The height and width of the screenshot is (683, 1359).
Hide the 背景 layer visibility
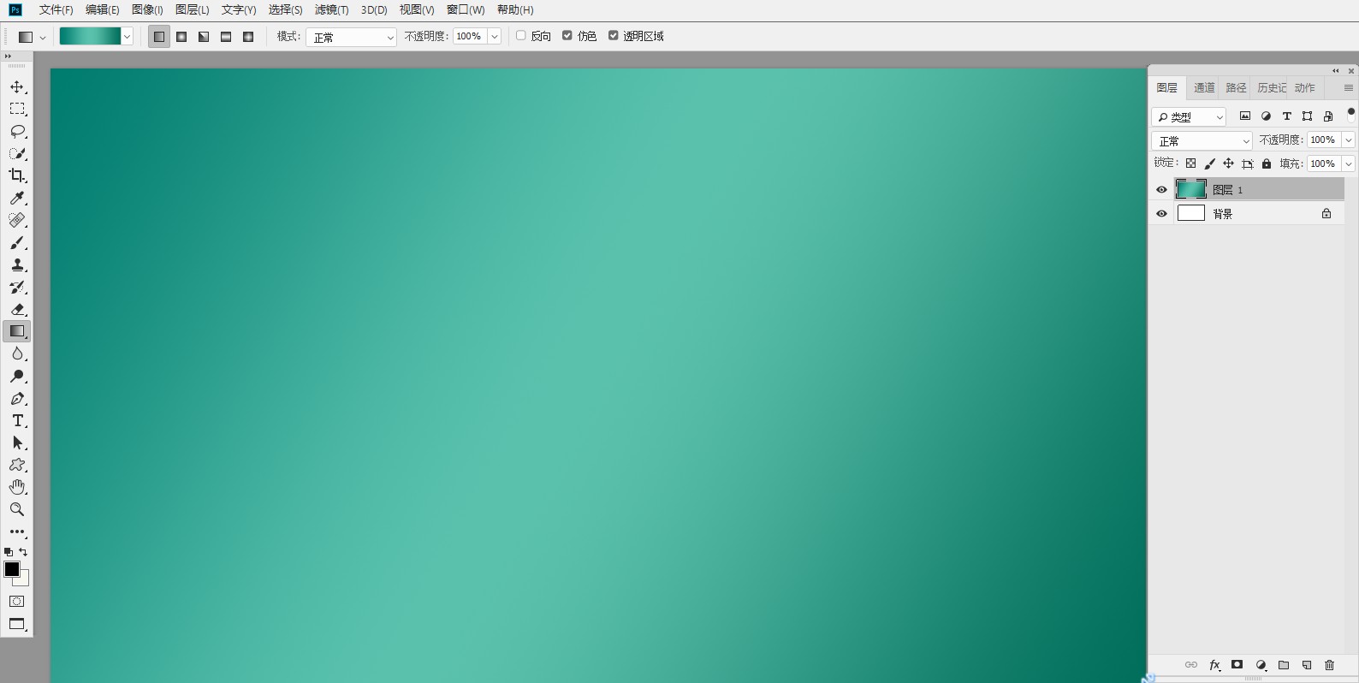(x=1161, y=214)
